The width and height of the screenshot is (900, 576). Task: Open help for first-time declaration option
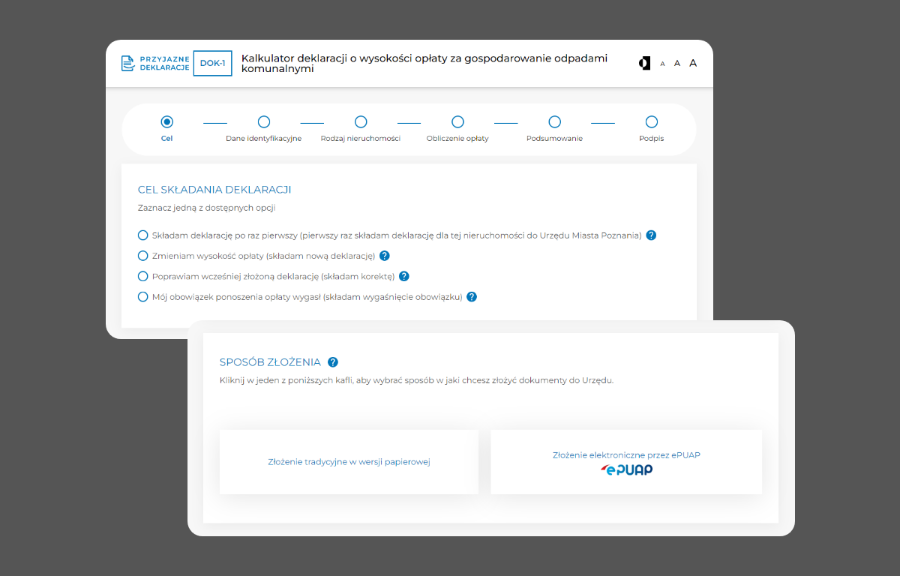click(651, 235)
